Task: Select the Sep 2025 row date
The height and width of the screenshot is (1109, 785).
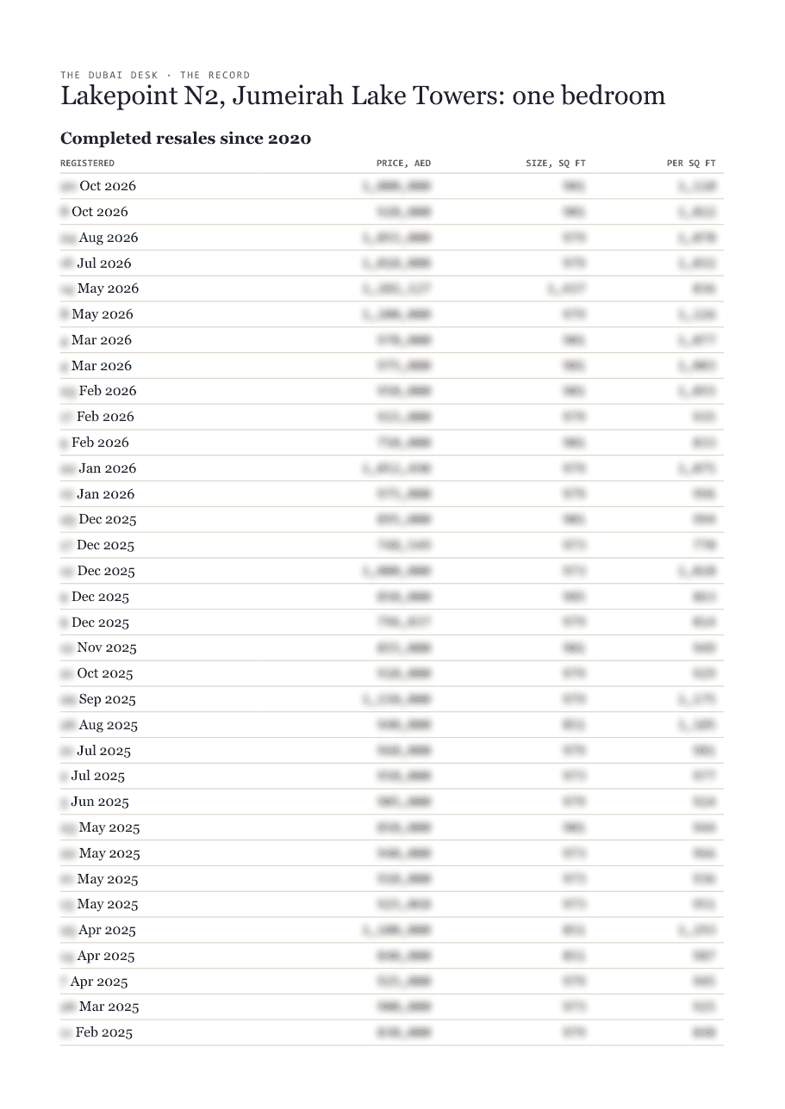Action: point(98,699)
